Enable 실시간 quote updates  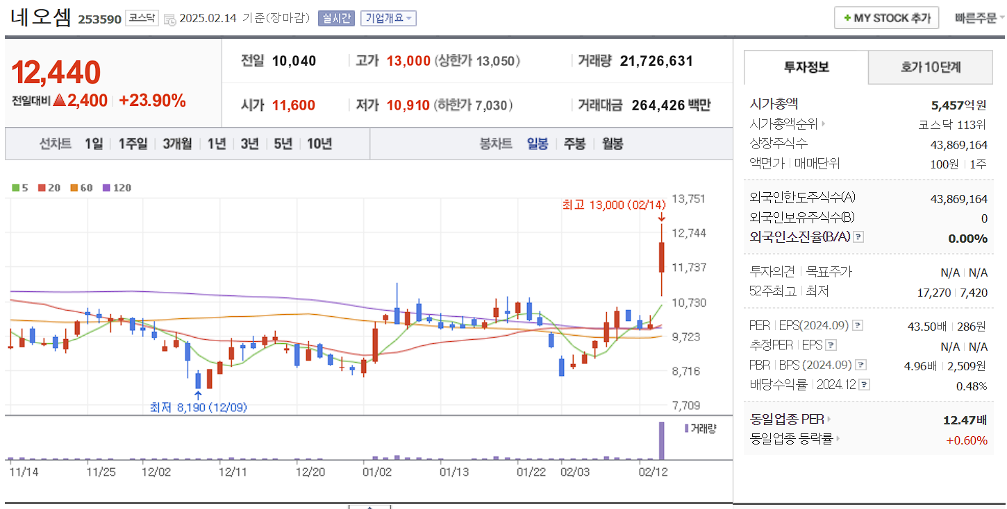tap(336, 18)
